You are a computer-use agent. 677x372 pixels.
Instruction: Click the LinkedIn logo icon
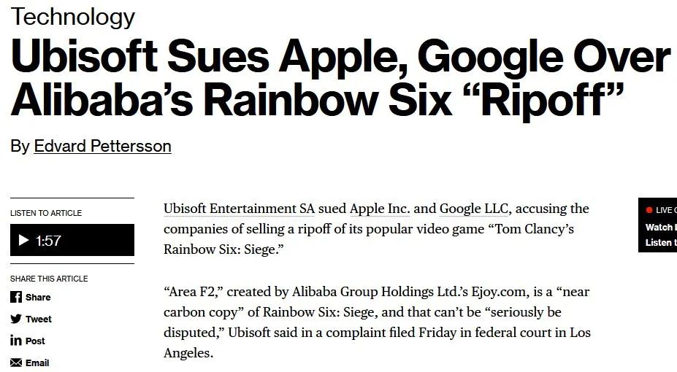(16, 341)
